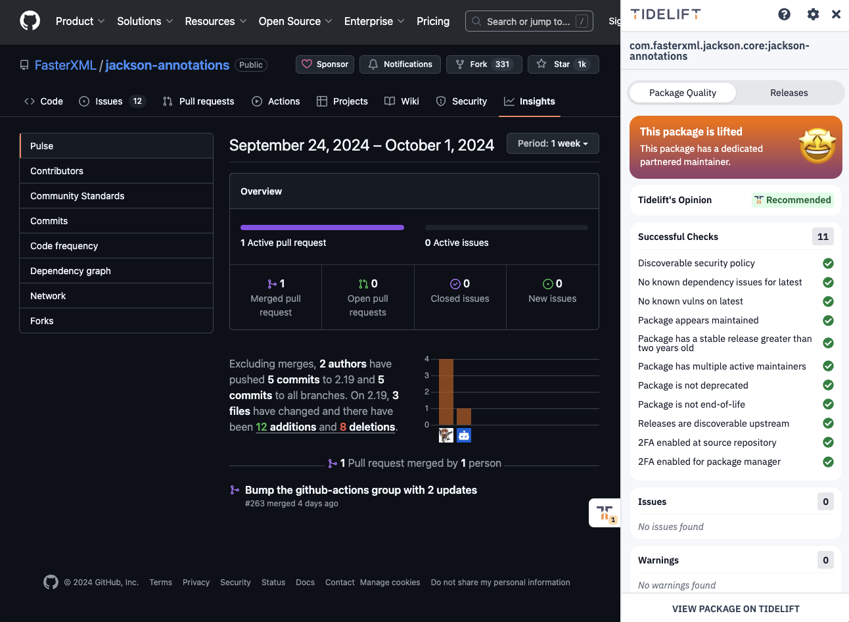Switch to Package Quality toggle
This screenshot has width=849, height=622.
[x=683, y=93]
